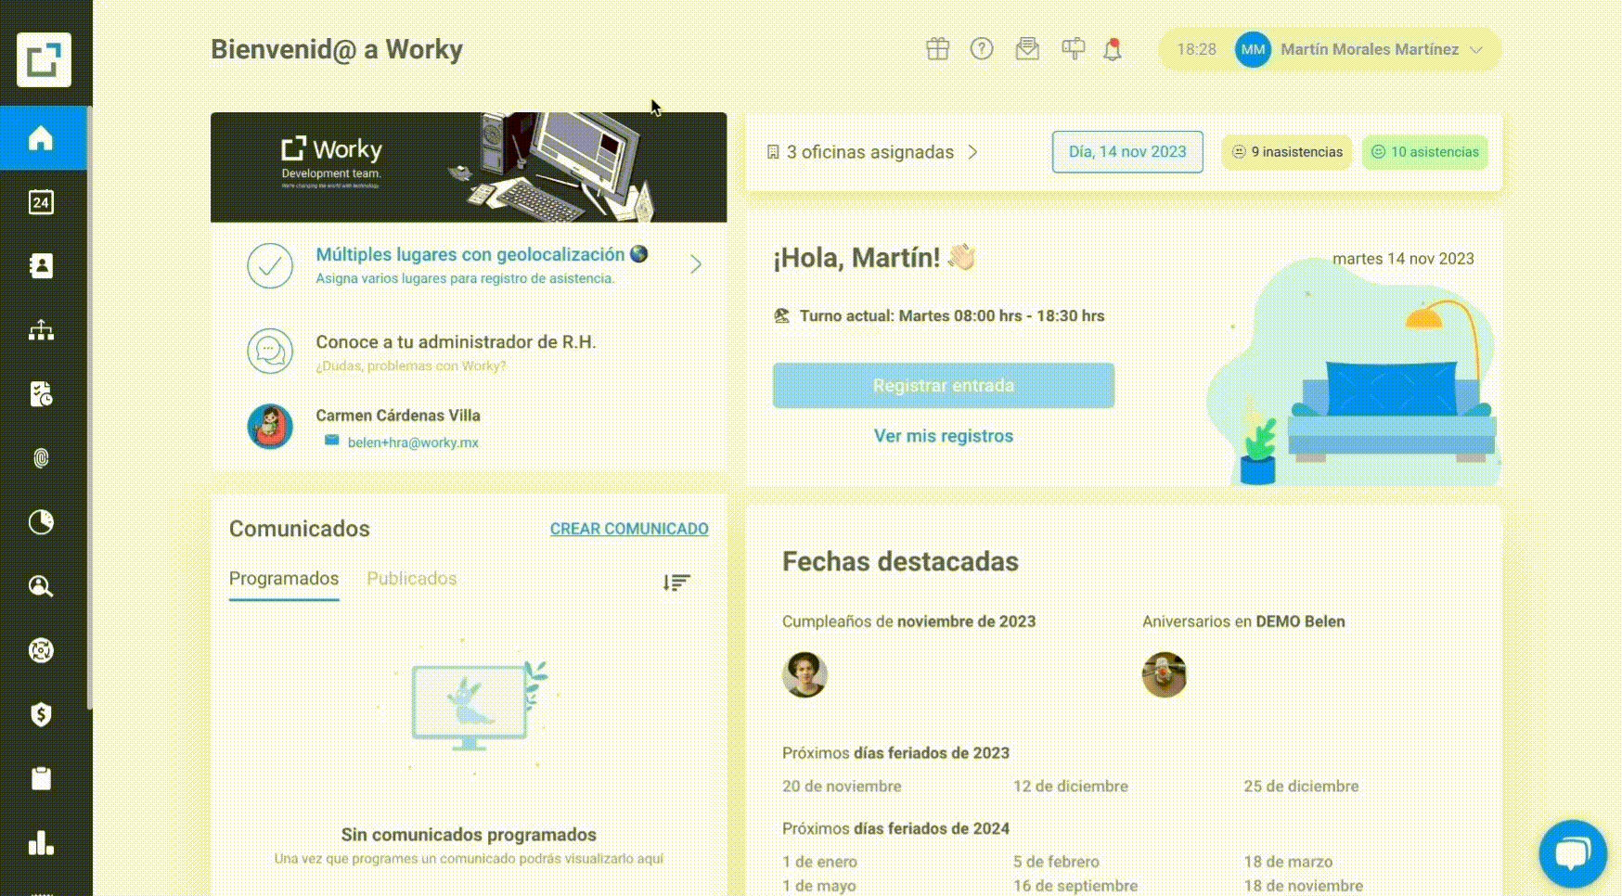Image resolution: width=1622 pixels, height=896 pixels.
Task: Click the Worky Development team banner
Action: click(469, 168)
